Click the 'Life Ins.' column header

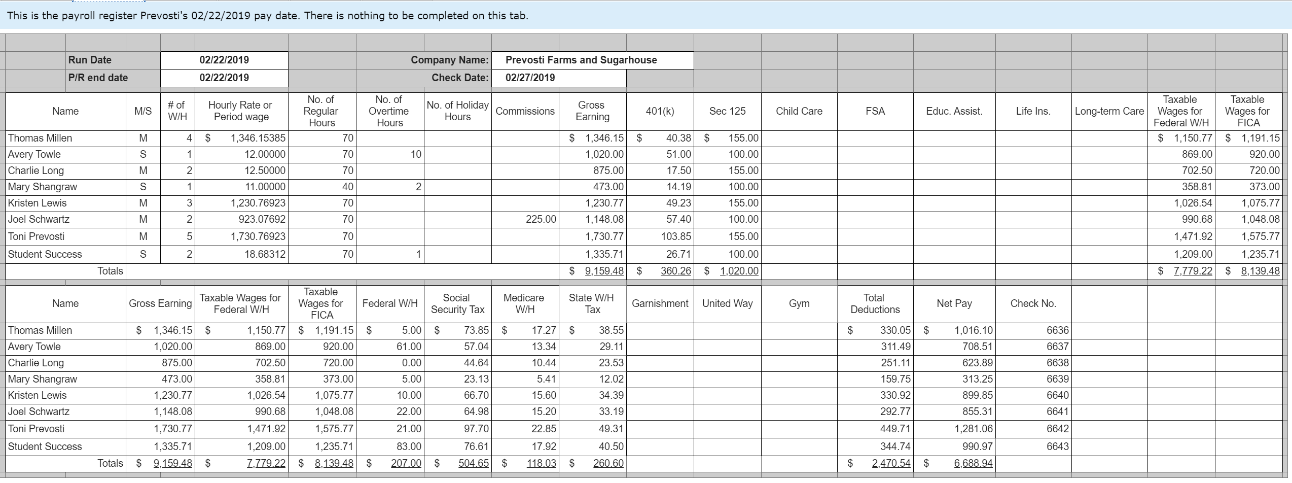point(1033,111)
